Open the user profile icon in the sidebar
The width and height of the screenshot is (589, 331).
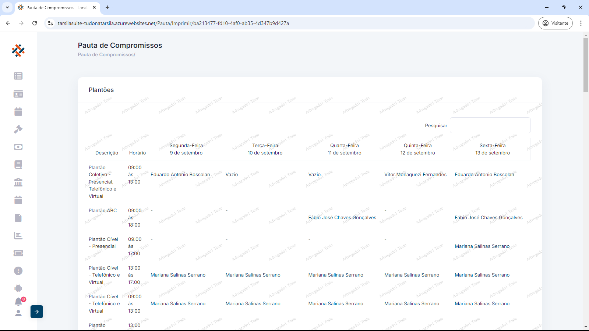point(18,313)
